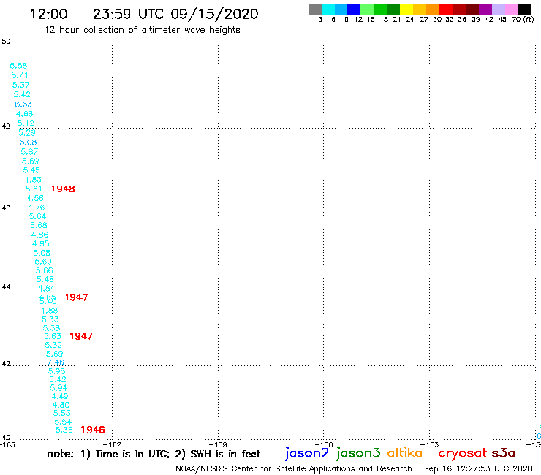Click timestamp 'Sep 16 12:27:53 UTC 2020'
The width and height of the screenshot is (541, 475).
(478, 468)
